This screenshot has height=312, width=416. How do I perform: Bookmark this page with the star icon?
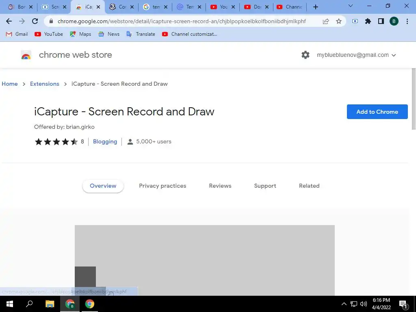click(x=339, y=21)
